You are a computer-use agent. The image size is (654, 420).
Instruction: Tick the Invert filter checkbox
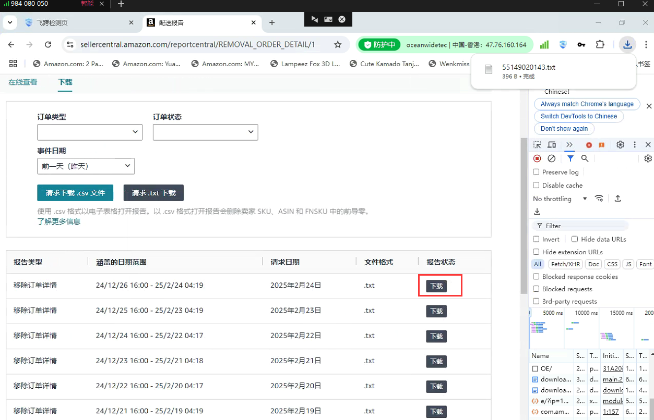(x=536, y=239)
